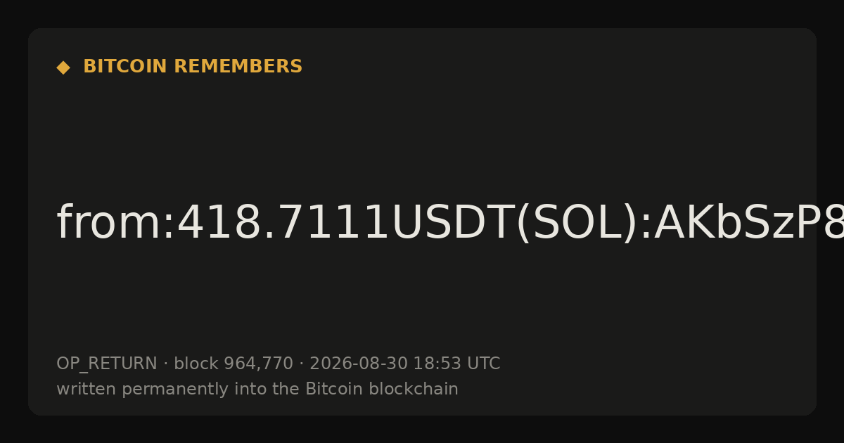Select the "from:" prefix of the message
This screenshot has width=844, height=443.
click(116, 224)
